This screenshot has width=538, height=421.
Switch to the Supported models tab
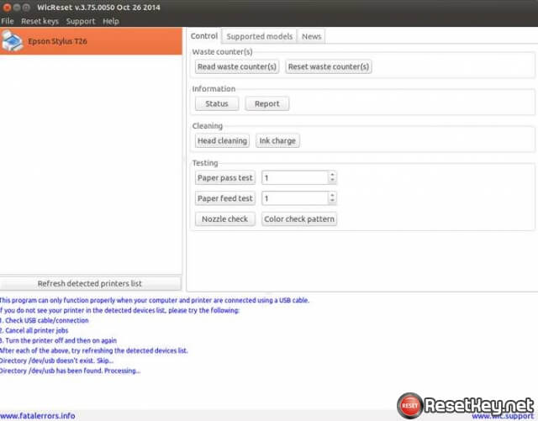(260, 36)
